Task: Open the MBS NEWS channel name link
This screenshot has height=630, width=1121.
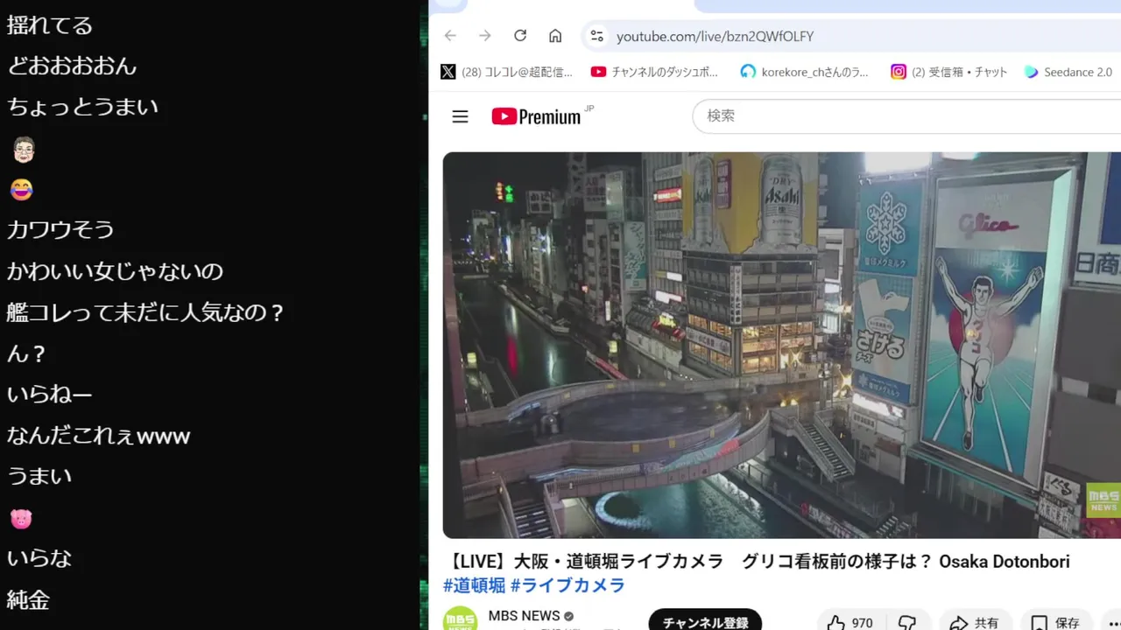Action: click(x=524, y=616)
